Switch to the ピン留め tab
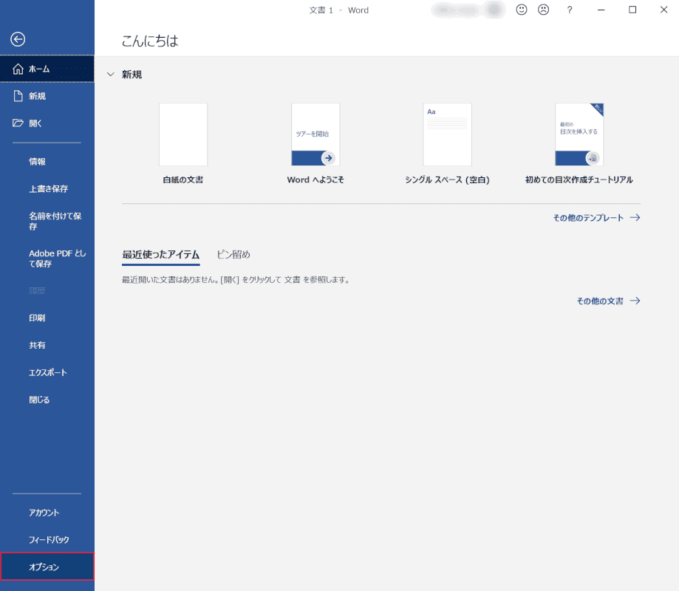The width and height of the screenshot is (679, 591). pyautogui.click(x=233, y=255)
